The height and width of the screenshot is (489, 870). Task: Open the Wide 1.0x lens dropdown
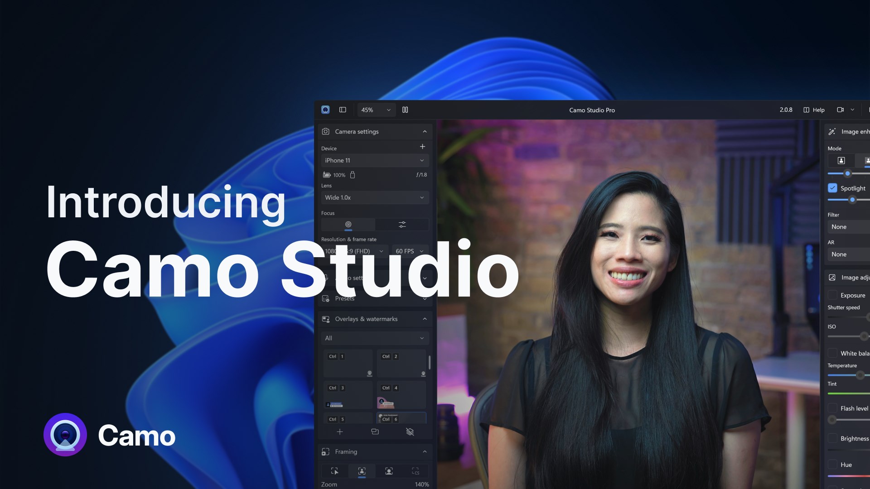(375, 198)
